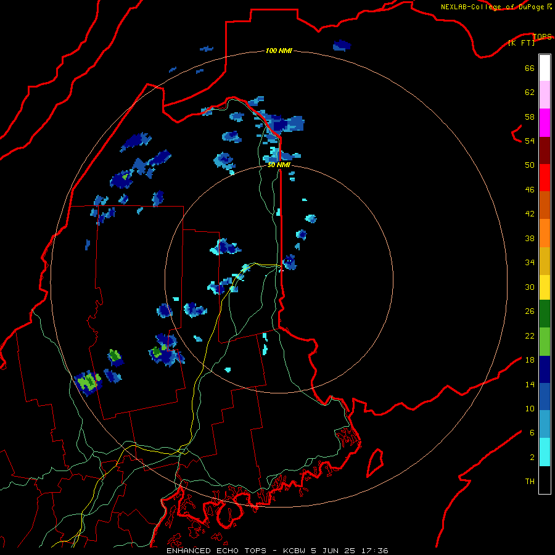Click the light pink legend swatch
Image resolution: width=555 pixels, height=555 pixels.
(545, 94)
